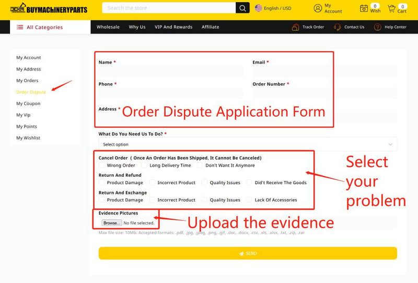Open the Affiliate menu item

211,27
